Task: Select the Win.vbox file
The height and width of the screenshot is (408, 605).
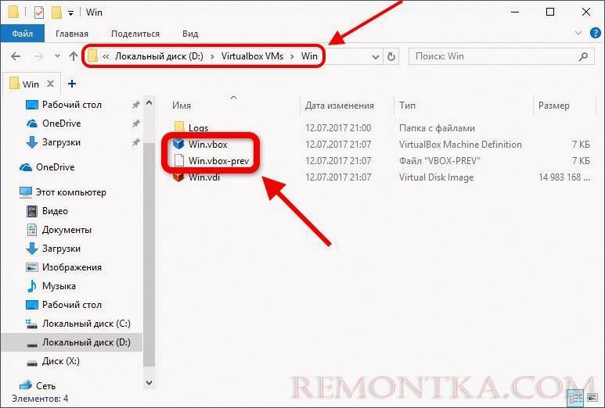Action: click(208, 145)
